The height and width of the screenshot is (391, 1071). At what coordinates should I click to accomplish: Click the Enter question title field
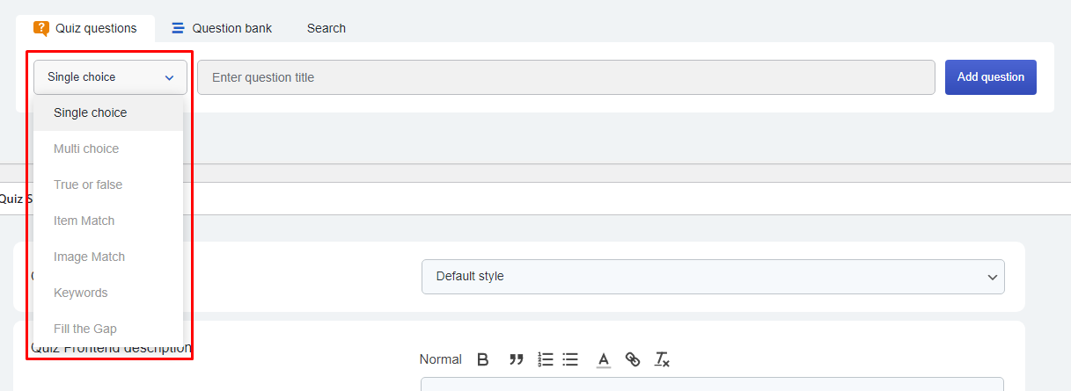pos(566,77)
